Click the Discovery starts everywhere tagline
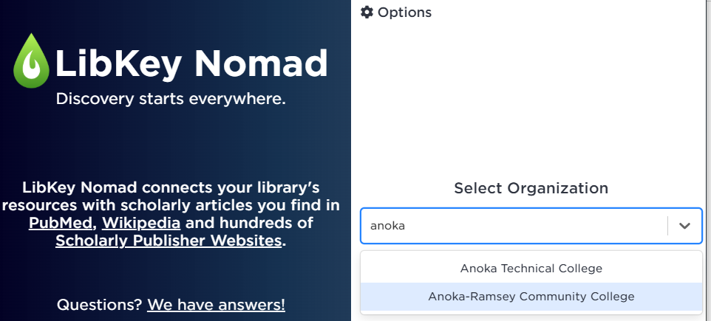 [x=171, y=98]
